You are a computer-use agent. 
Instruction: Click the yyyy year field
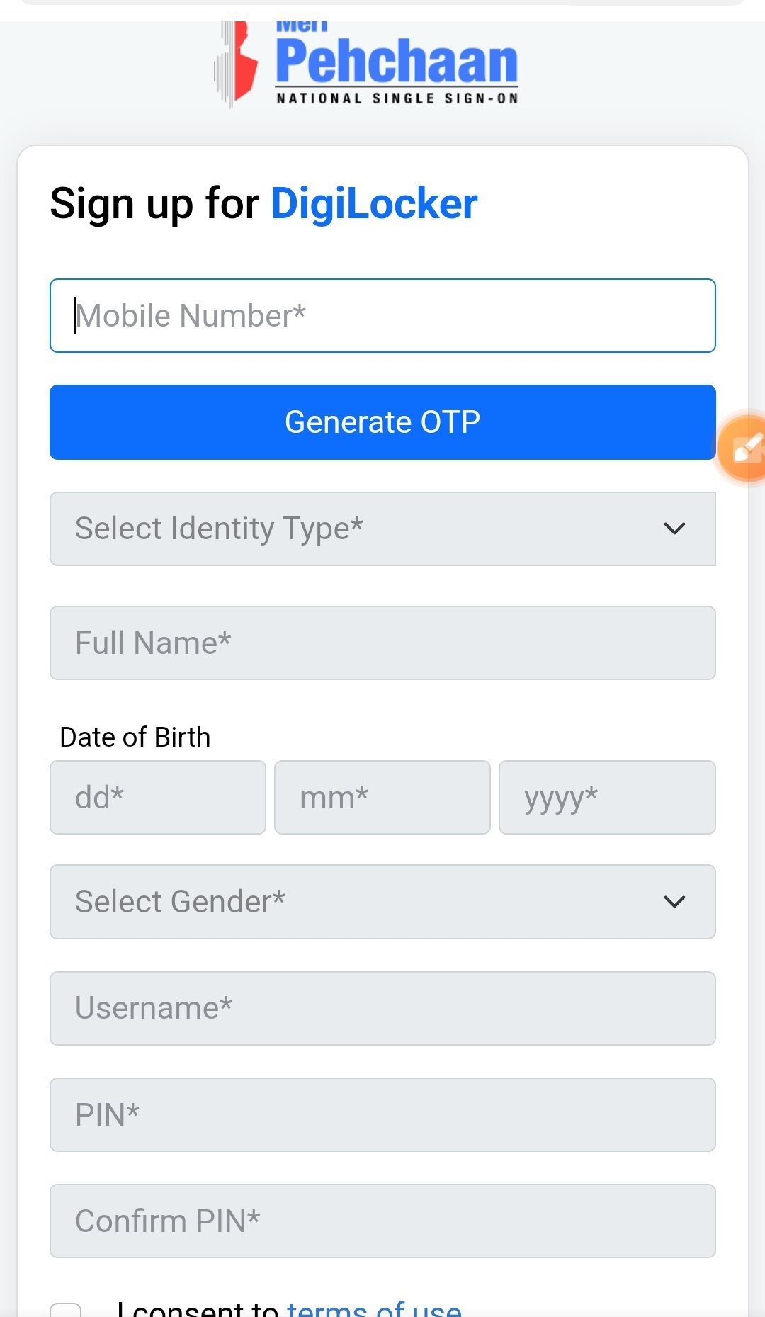click(x=607, y=798)
